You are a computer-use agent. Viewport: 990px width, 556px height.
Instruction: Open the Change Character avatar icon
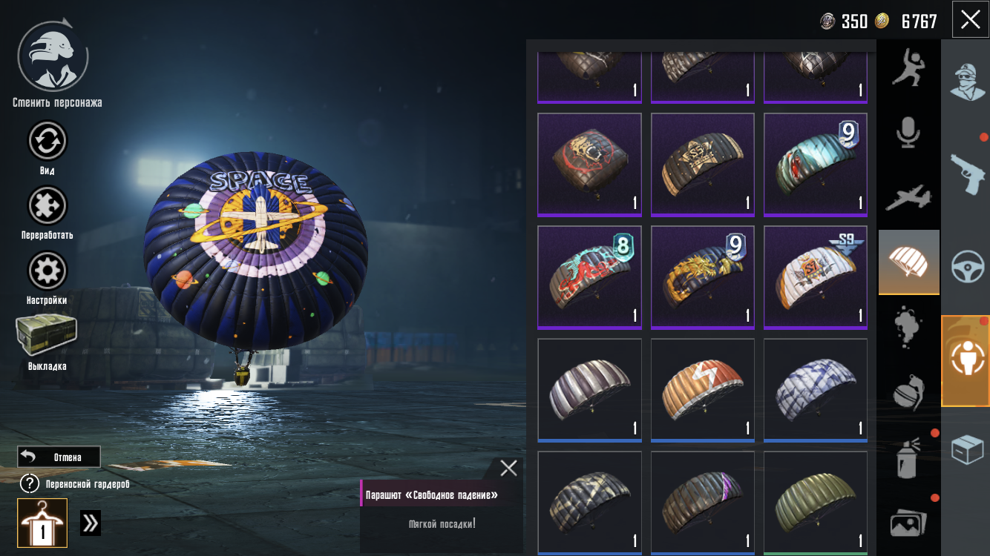tap(53, 57)
